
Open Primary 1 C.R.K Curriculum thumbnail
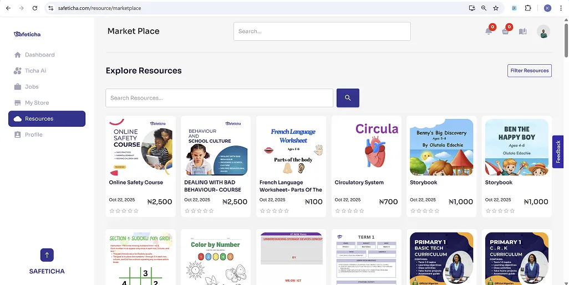517,258
